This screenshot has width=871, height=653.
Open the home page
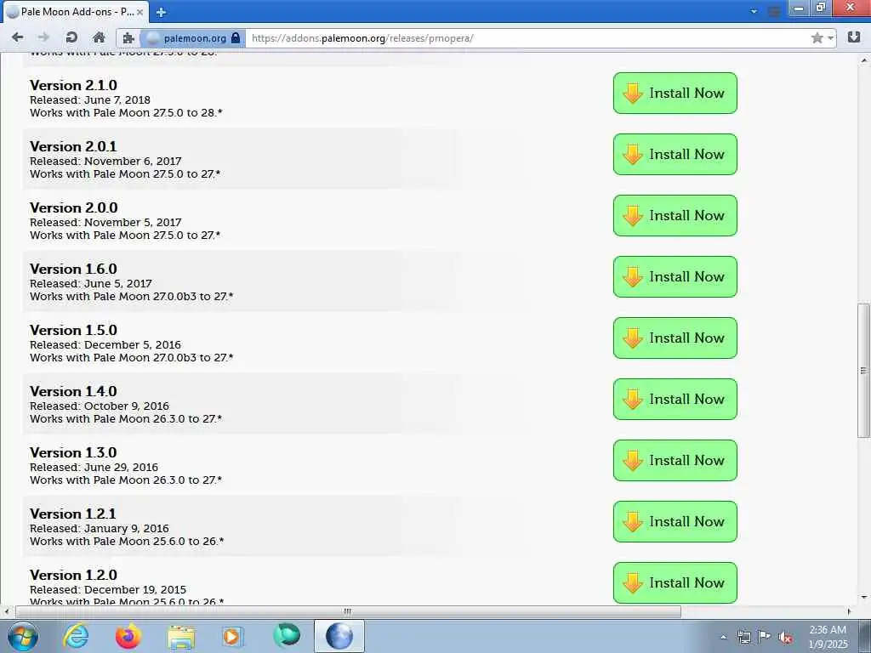tap(99, 37)
